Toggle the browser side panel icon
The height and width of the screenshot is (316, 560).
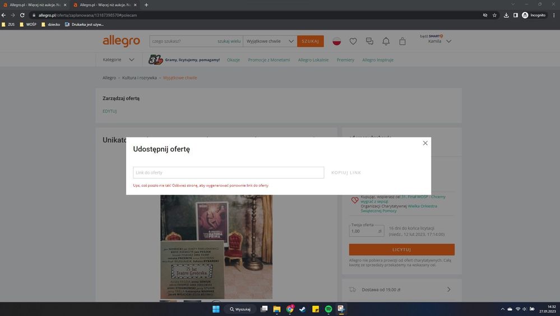point(515,15)
